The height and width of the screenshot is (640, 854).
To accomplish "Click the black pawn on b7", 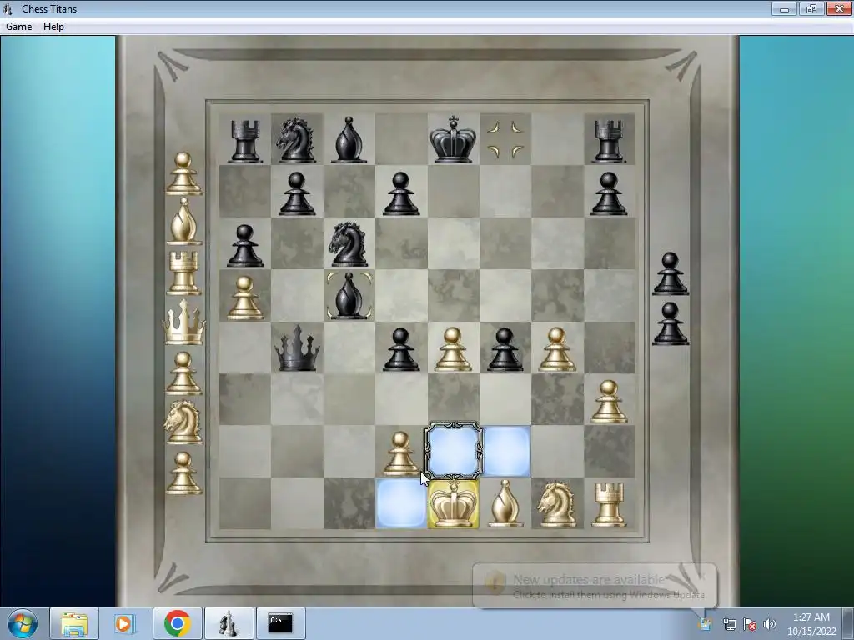I will [x=297, y=193].
